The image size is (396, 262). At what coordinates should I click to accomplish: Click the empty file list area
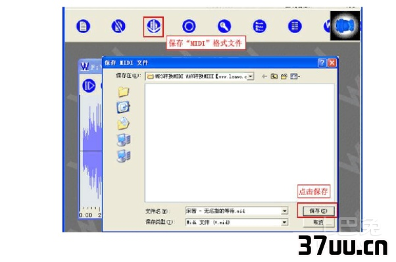[x=239, y=143]
